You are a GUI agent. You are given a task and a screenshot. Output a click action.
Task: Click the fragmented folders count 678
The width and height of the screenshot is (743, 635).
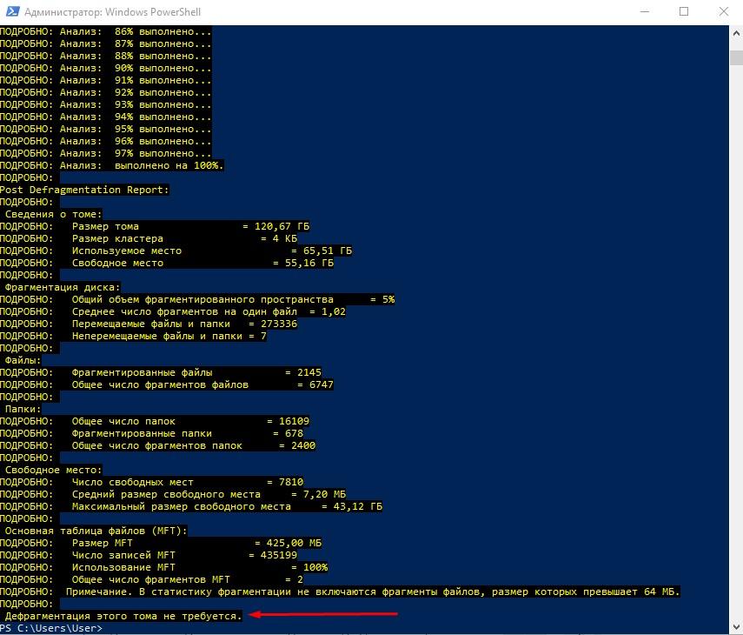point(294,433)
